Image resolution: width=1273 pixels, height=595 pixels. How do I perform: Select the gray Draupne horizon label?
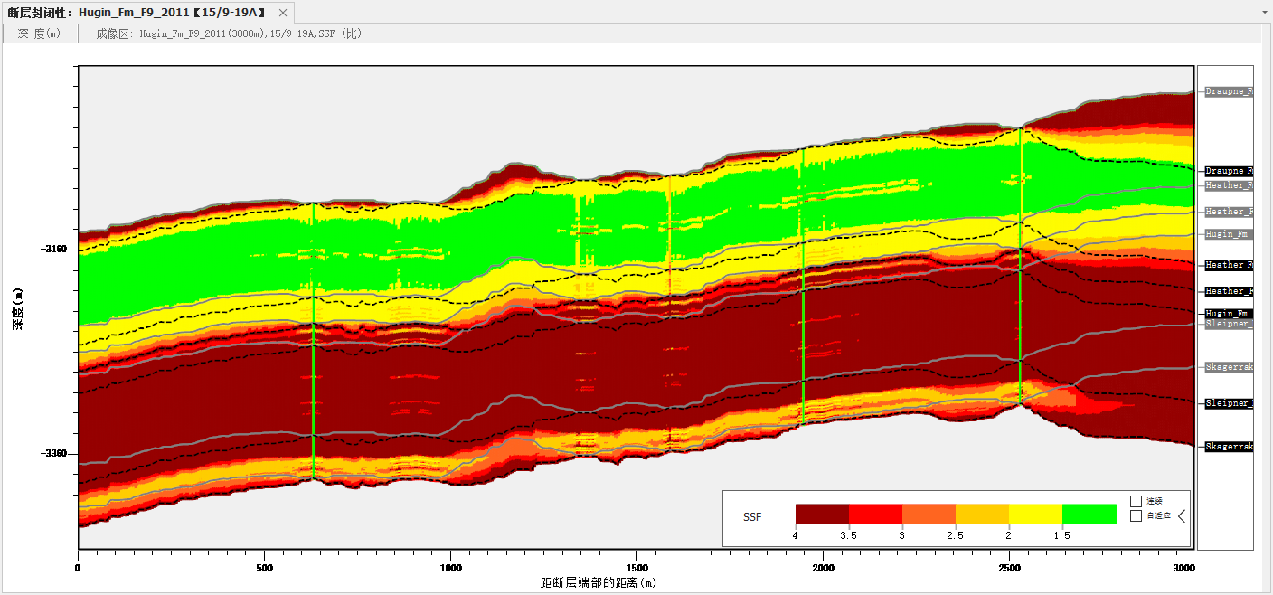click(x=1229, y=91)
